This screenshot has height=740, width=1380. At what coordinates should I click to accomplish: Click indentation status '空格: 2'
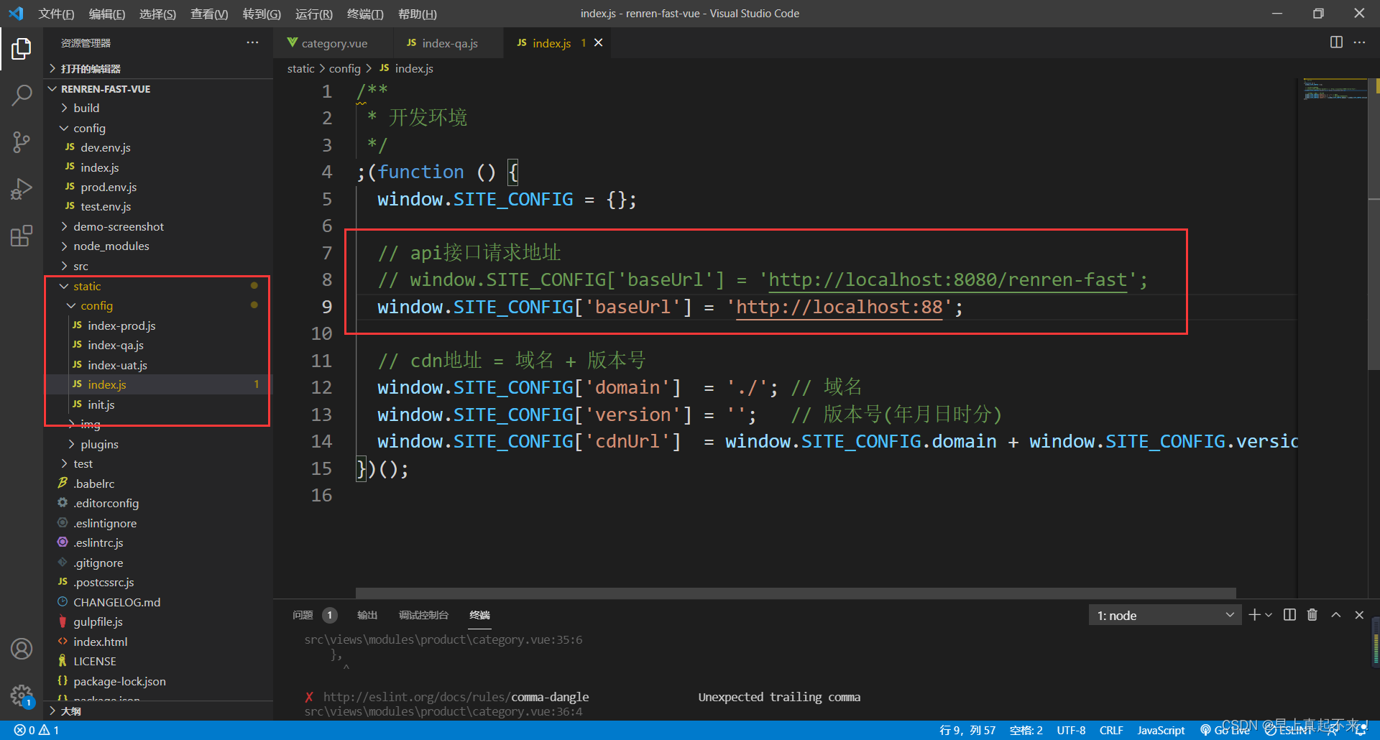pyautogui.click(x=1026, y=730)
